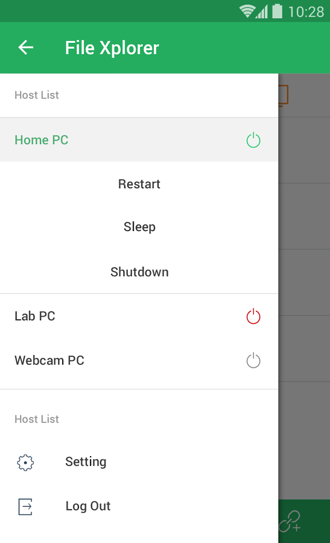Select Shutdown for Home PC
330x543 pixels.
(x=139, y=272)
